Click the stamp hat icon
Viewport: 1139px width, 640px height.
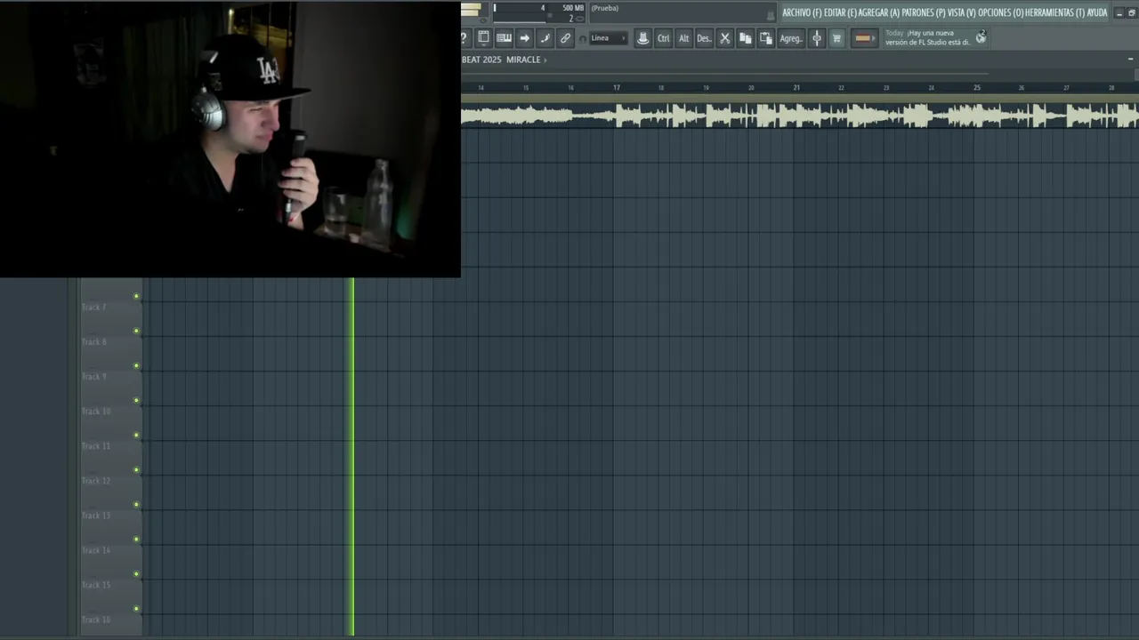pyautogui.click(x=642, y=38)
